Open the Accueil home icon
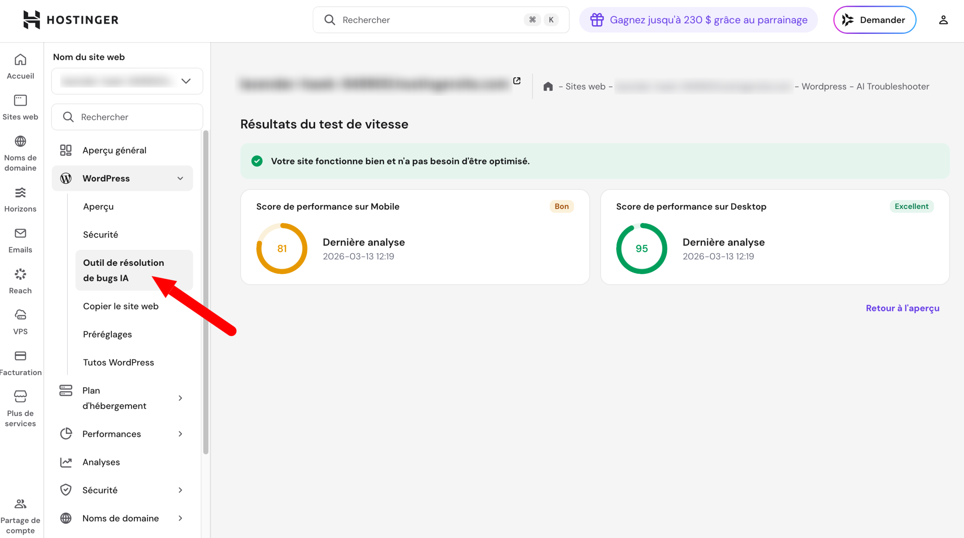 [x=20, y=59]
